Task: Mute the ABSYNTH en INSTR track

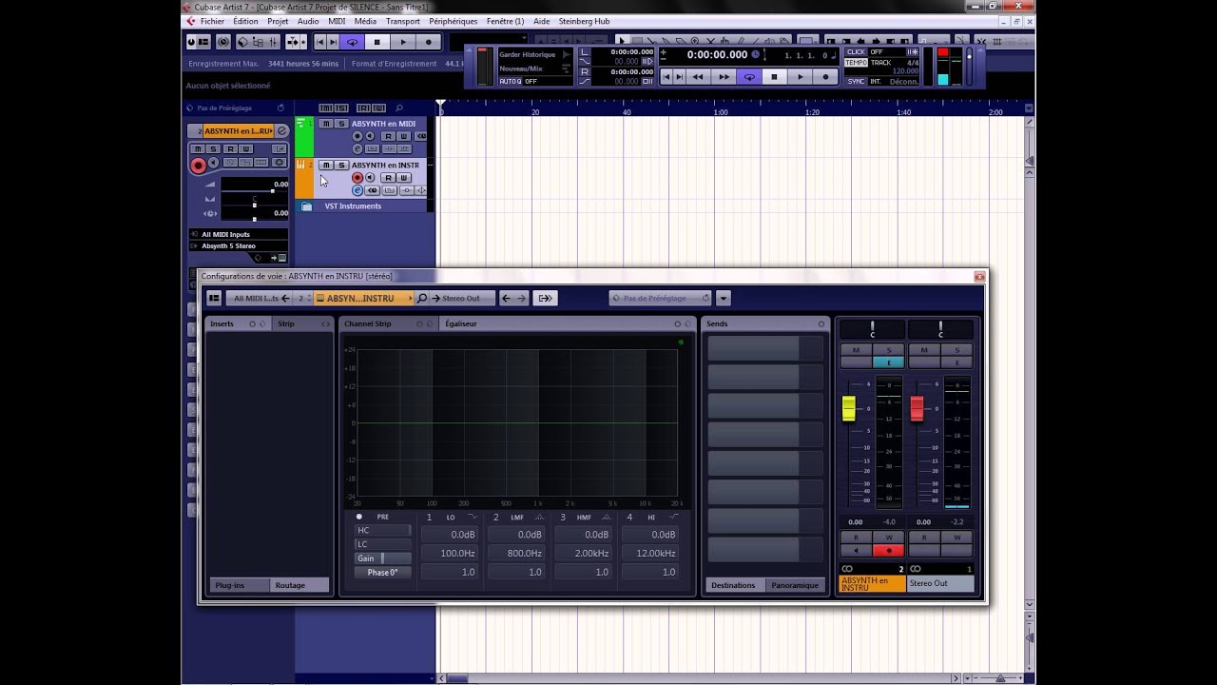Action: 325,166
